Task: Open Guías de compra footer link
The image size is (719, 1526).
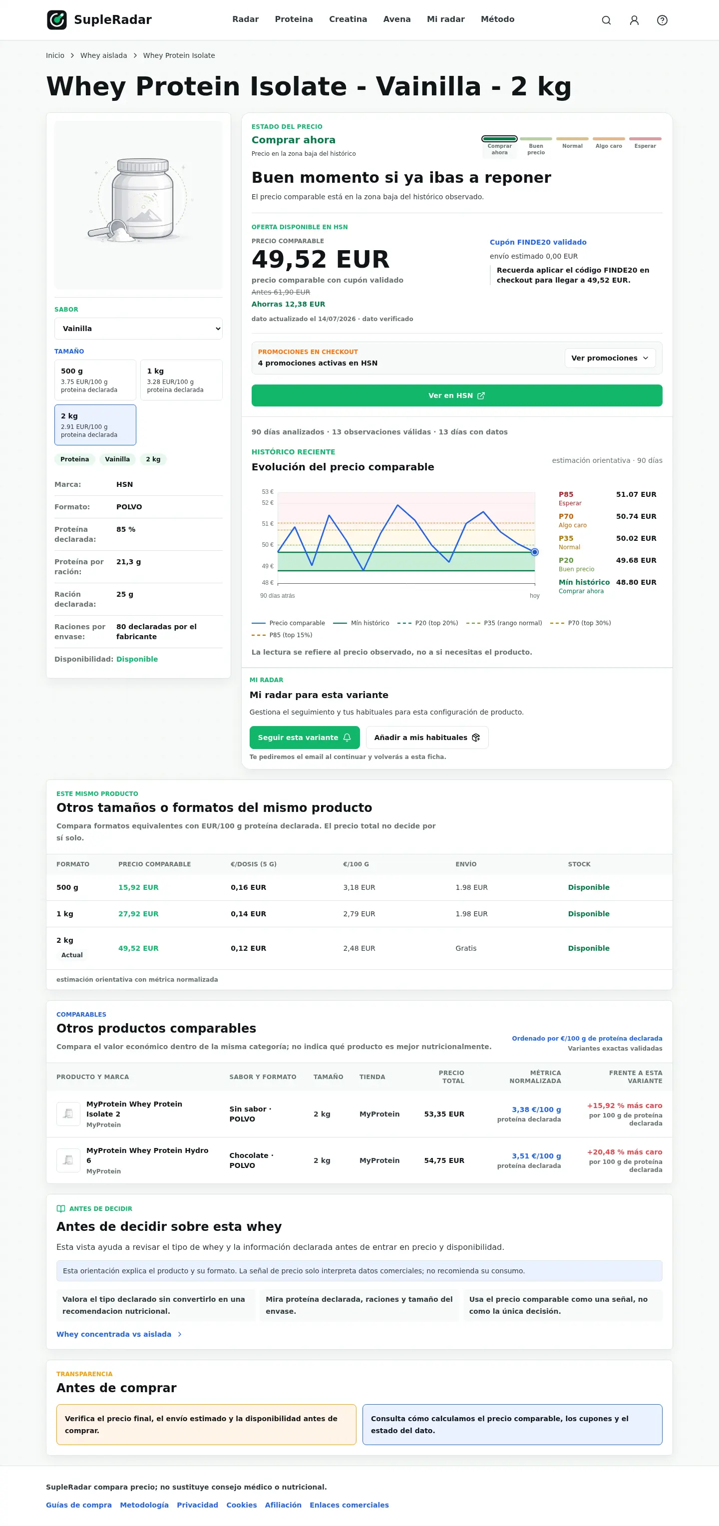Action: [x=79, y=1505]
